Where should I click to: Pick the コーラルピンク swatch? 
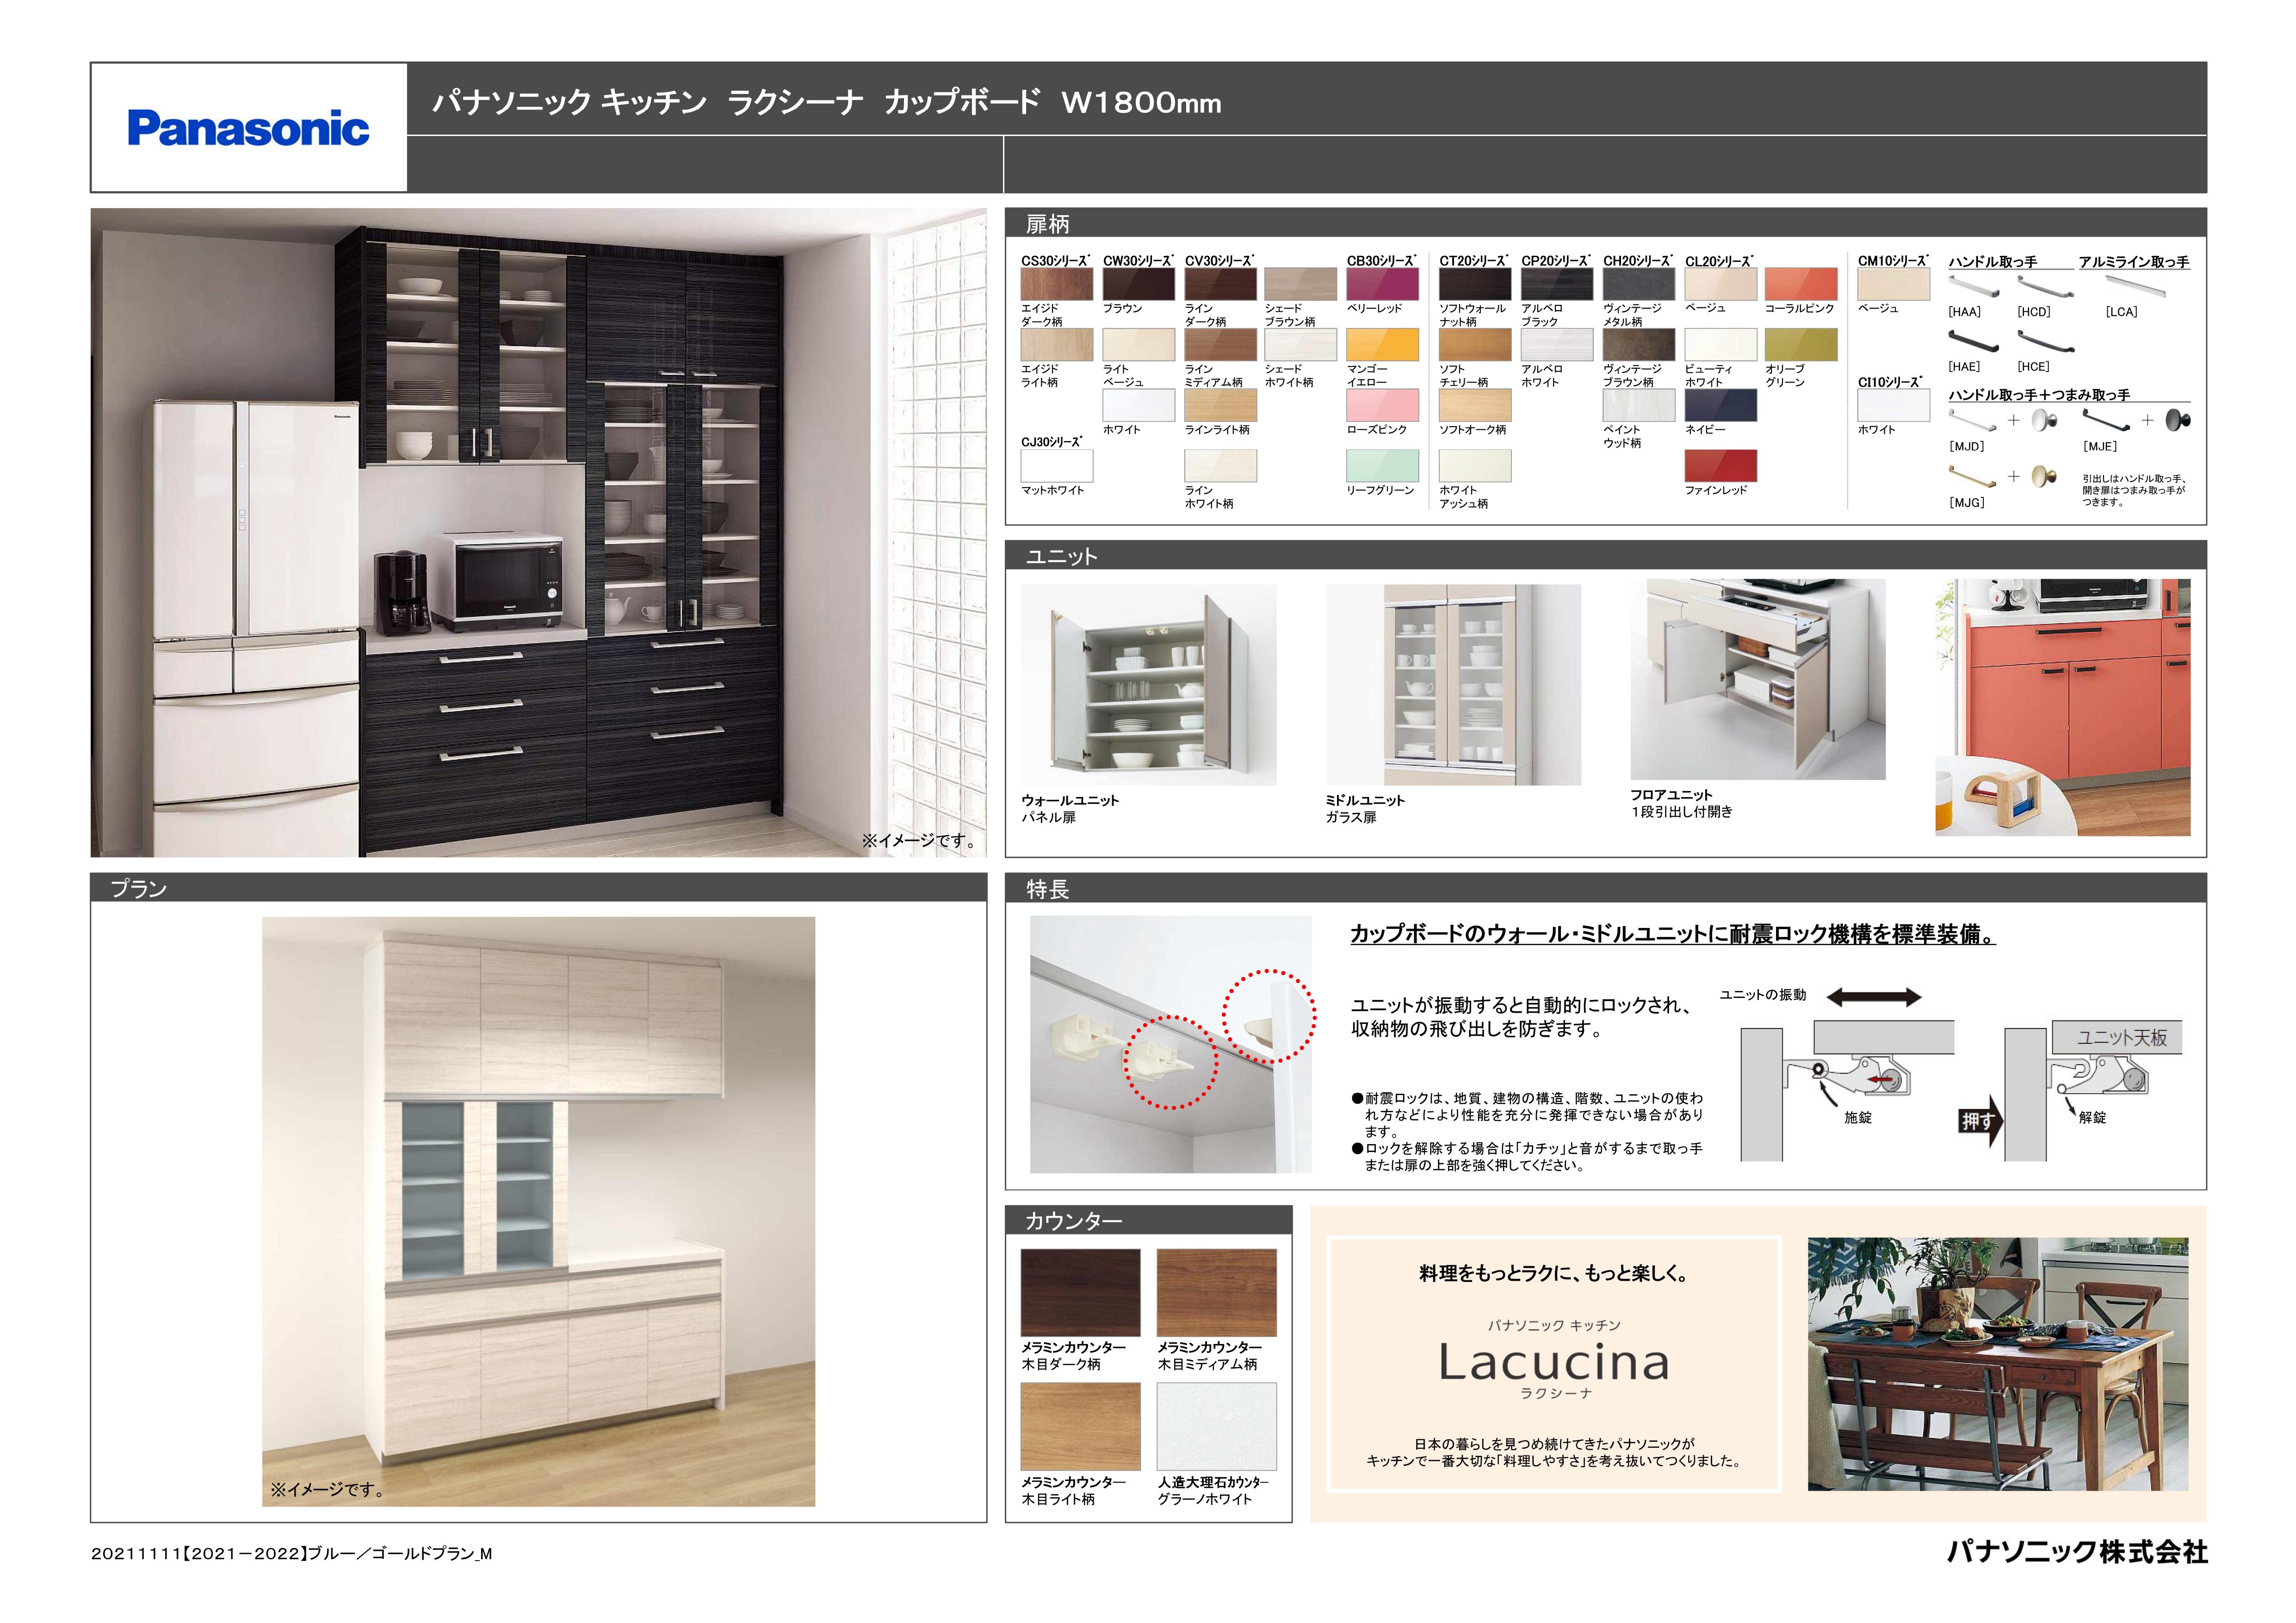click(1801, 285)
